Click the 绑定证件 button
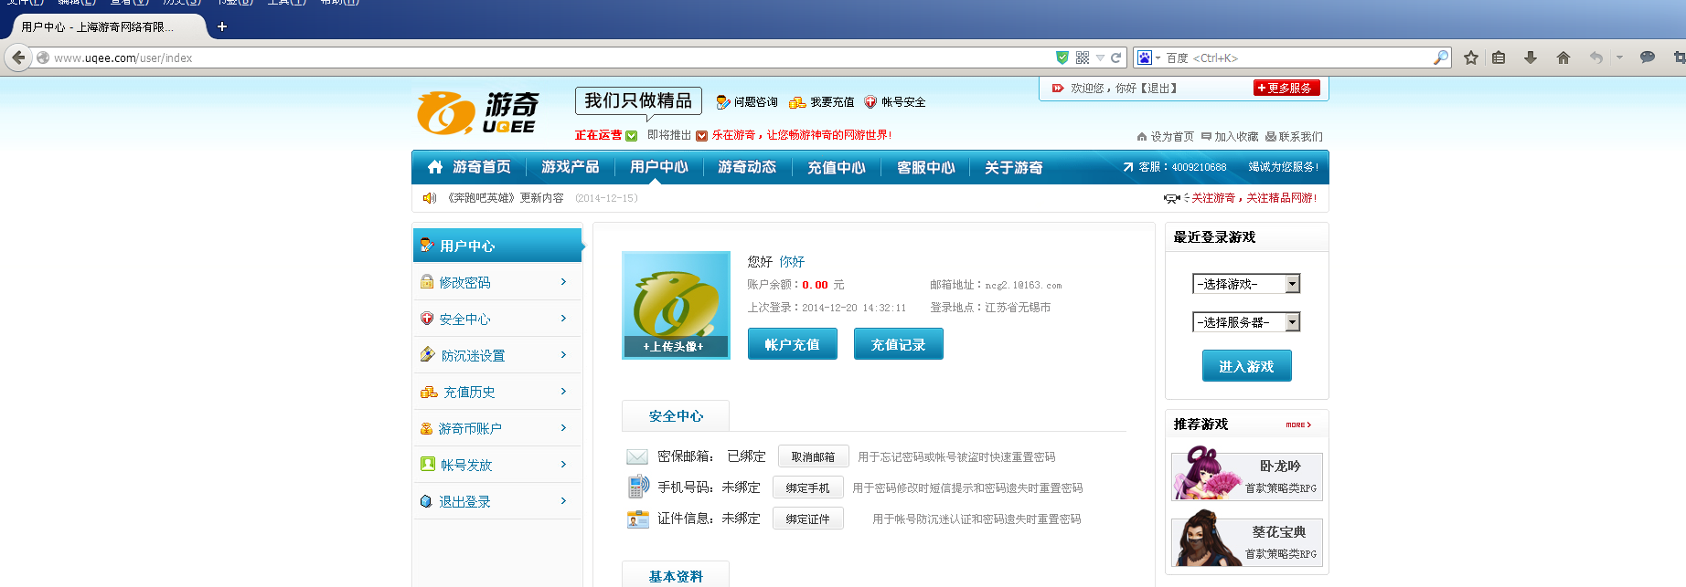Image resolution: width=1686 pixels, height=587 pixels. click(x=808, y=519)
